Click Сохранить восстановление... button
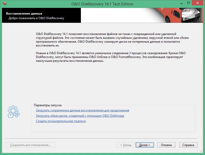Image resolution: width=205 pixels, height=155 pixels. point(30,145)
